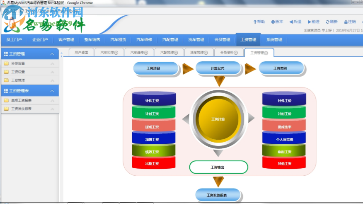This screenshot has height=206, width=363.
Task: Open 会员管理 in main navigation
Action: coord(222,40)
